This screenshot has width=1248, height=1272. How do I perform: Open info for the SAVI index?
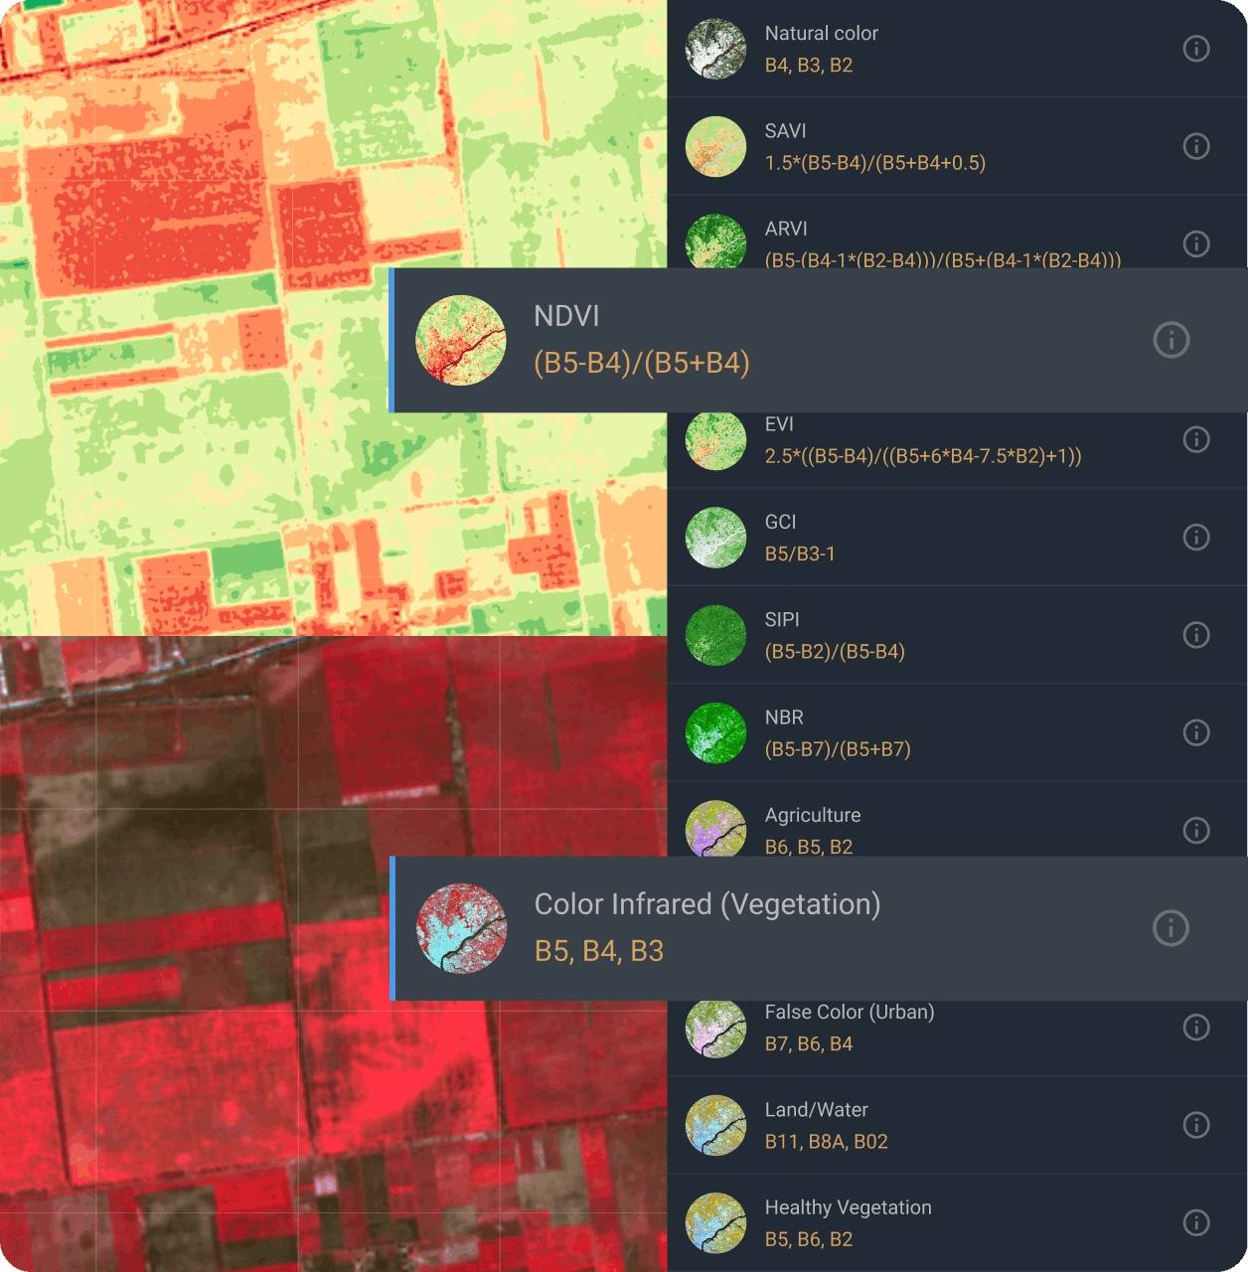point(1196,146)
